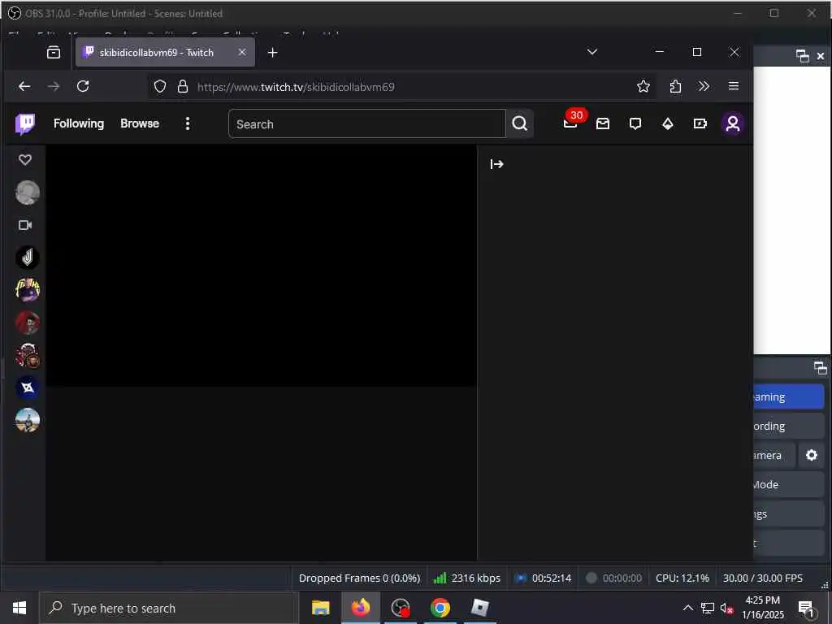Open the Twitch inbox envelope icon
This screenshot has width=832, height=624.
click(603, 123)
